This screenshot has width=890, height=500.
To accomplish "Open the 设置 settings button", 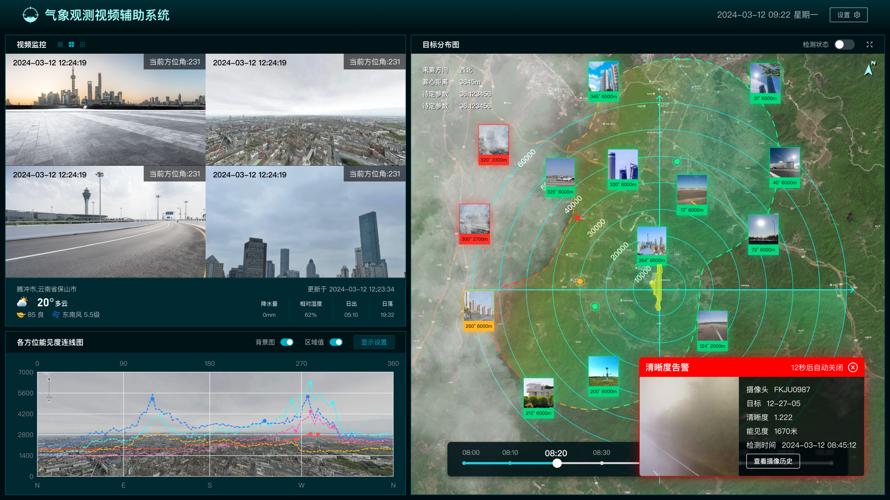I will tap(848, 15).
